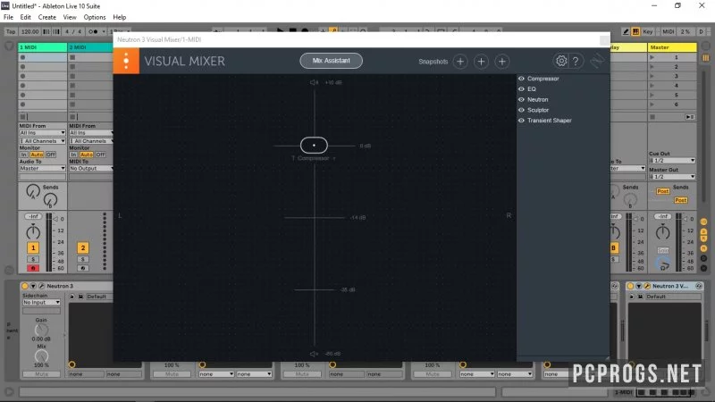
Task: Open the orange menu dots in Visual Mixer
Action: pyautogui.click(x=126, y=61)
